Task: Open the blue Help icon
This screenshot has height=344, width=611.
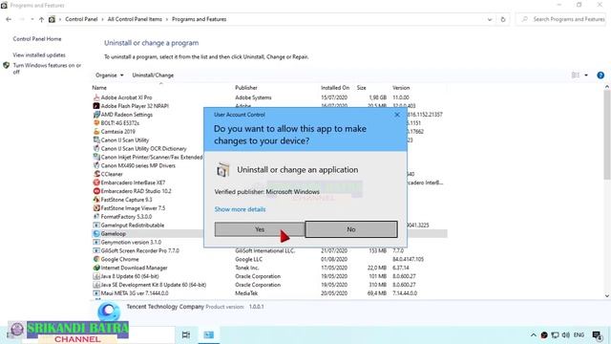Action: coord(600,75)
